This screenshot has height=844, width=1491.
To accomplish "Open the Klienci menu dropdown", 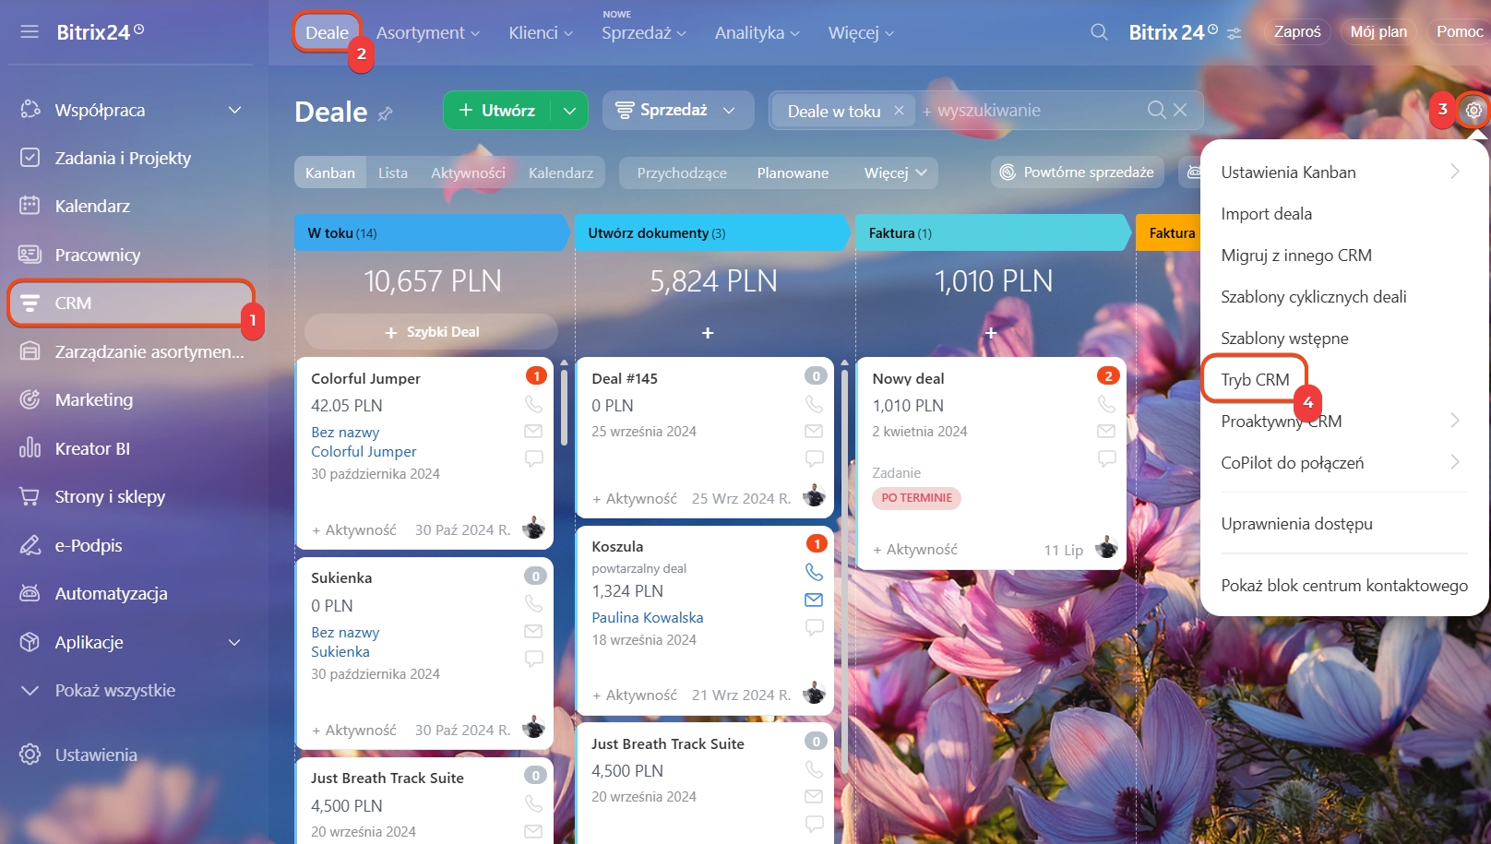I will point(541,32).
